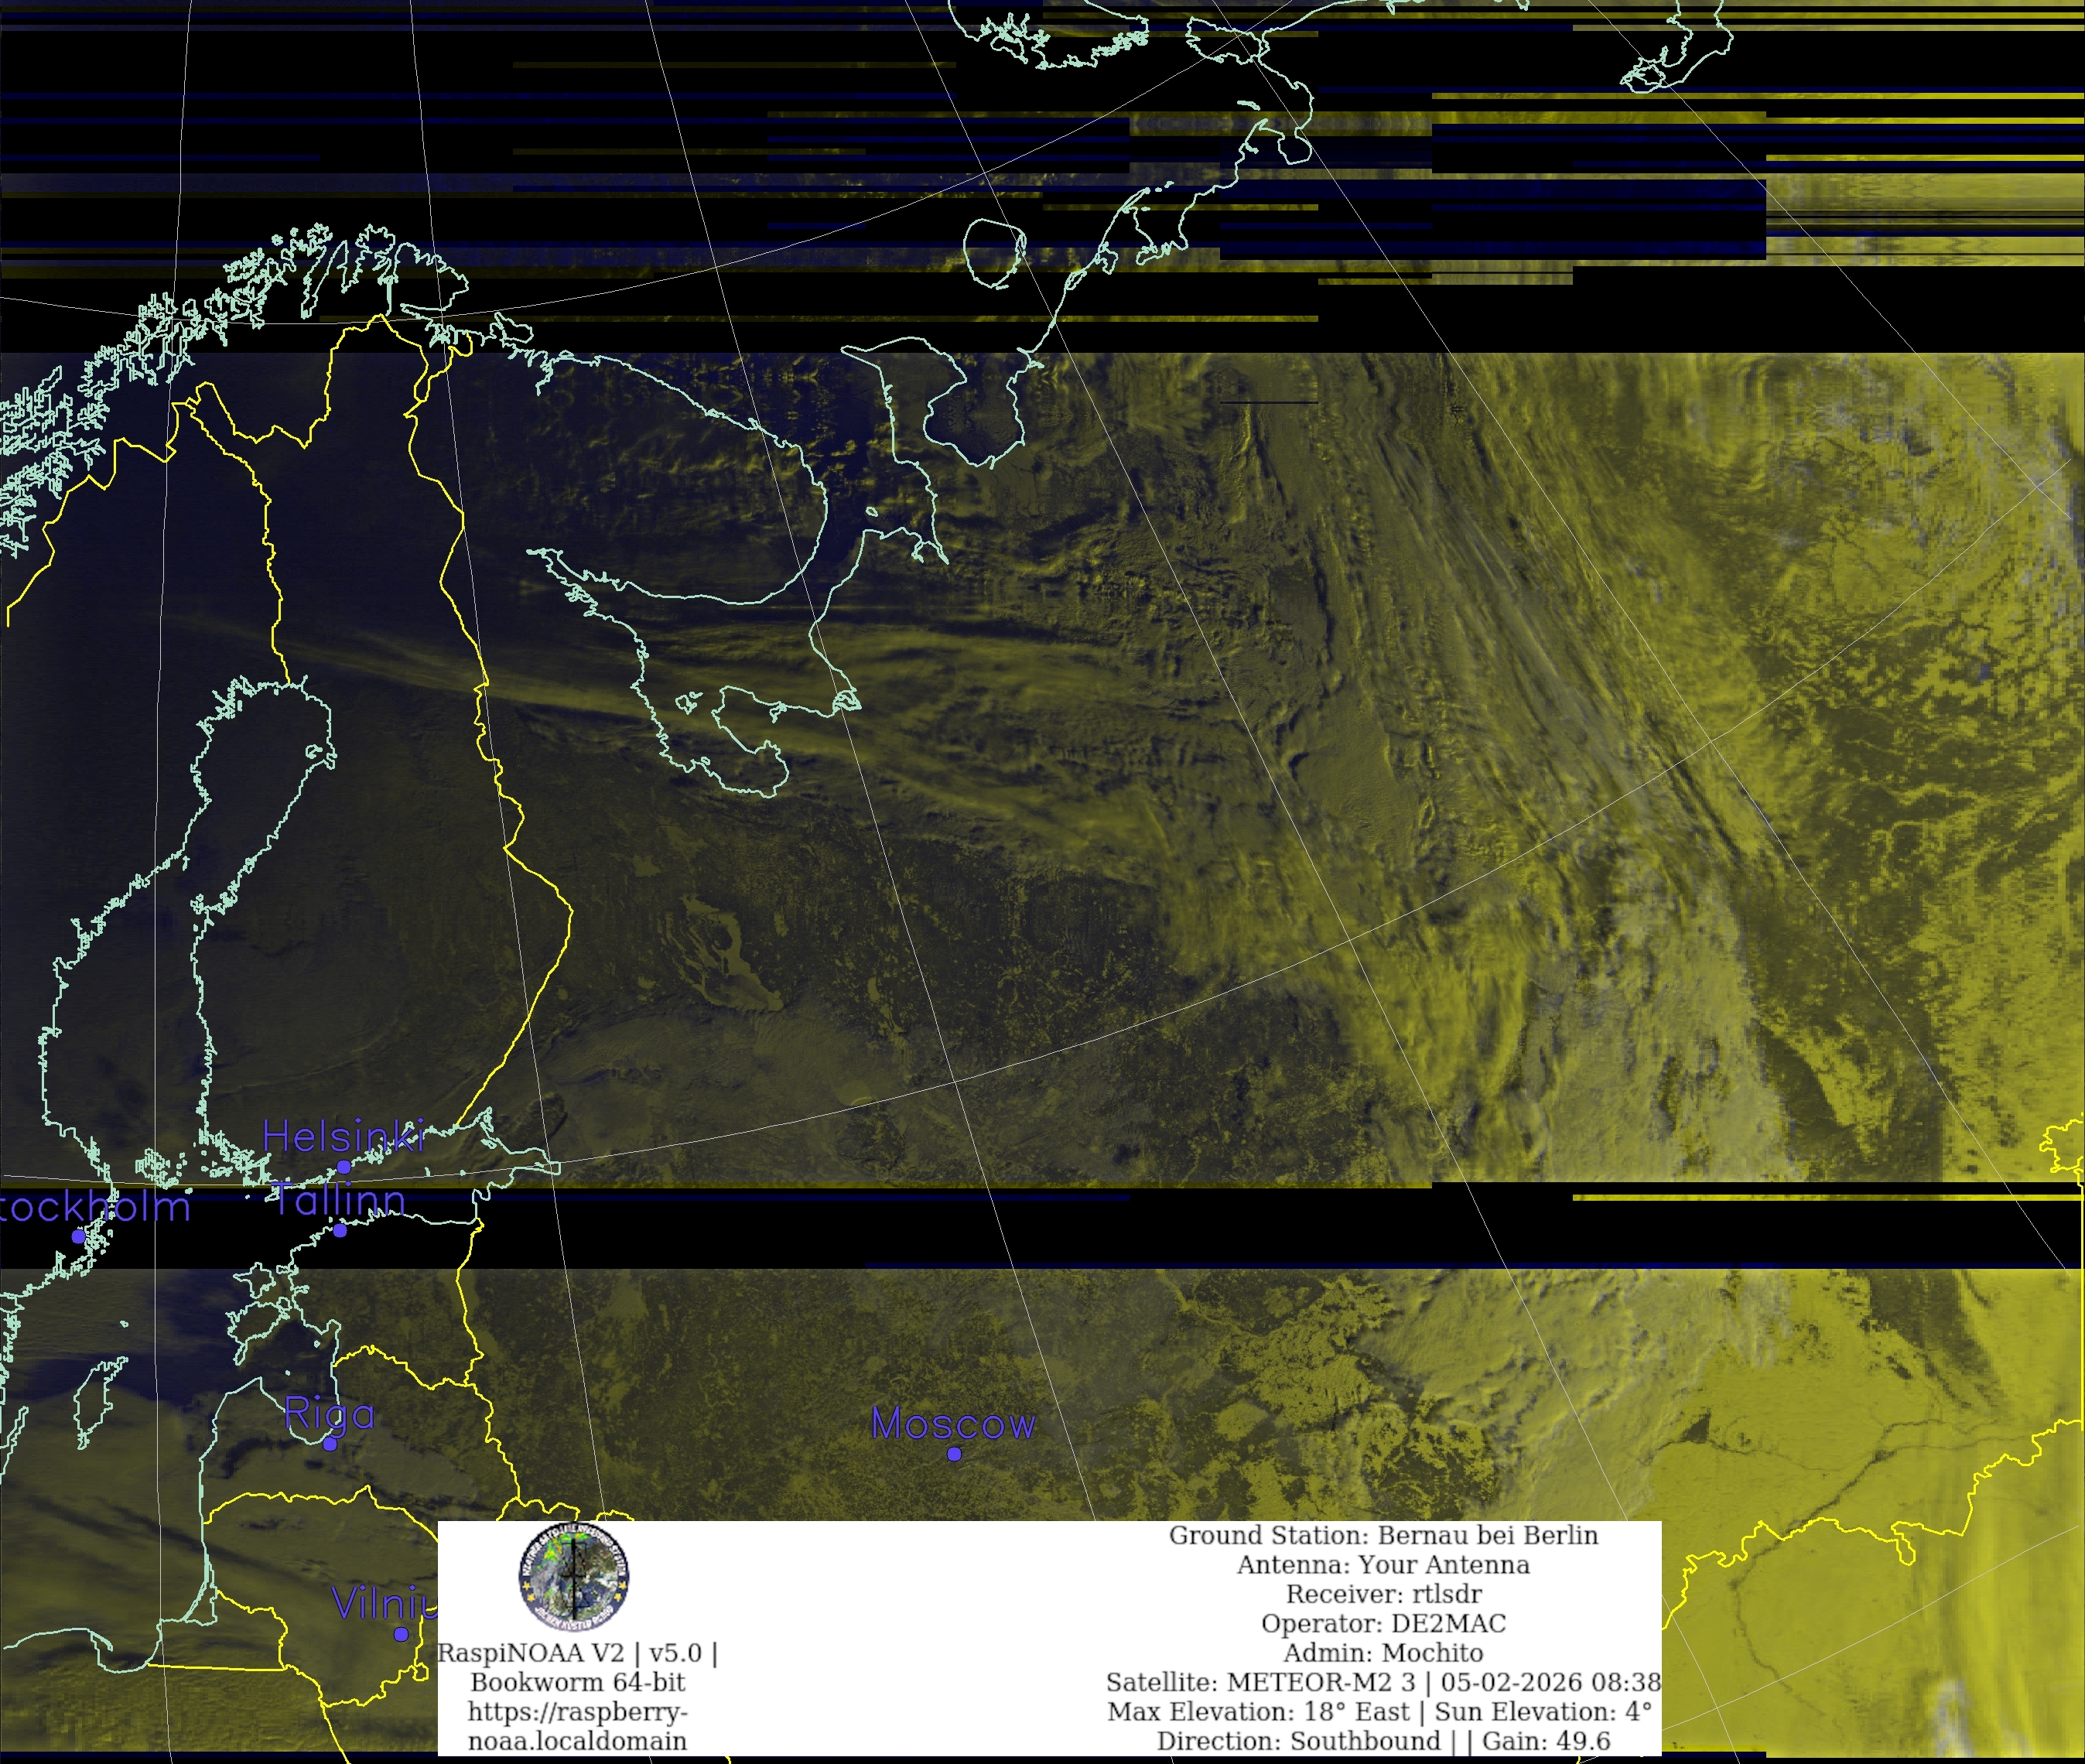Click the Receiver rtlsdr text line
The image size is (2085, 1764).
[1383, 1594]
